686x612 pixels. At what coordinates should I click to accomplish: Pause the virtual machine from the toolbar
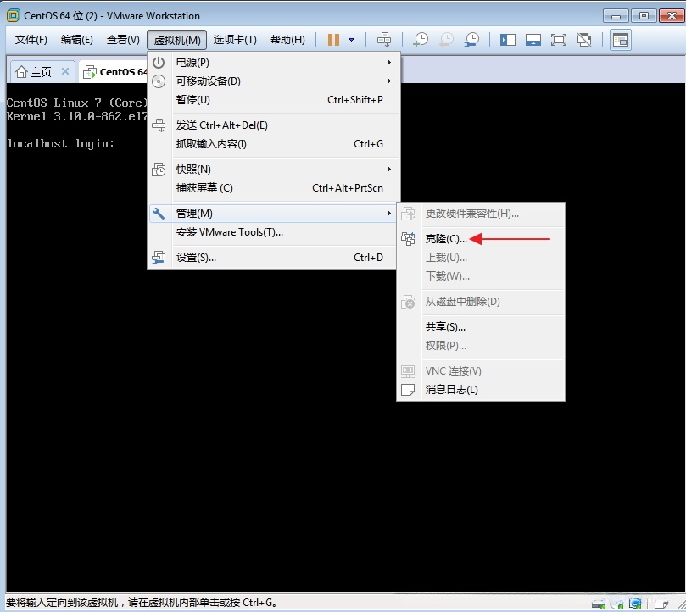tap(333, 40)
